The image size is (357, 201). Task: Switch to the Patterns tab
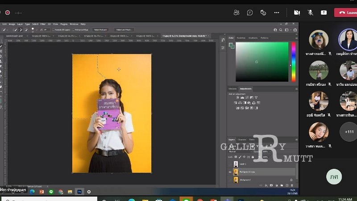[265, 38]
